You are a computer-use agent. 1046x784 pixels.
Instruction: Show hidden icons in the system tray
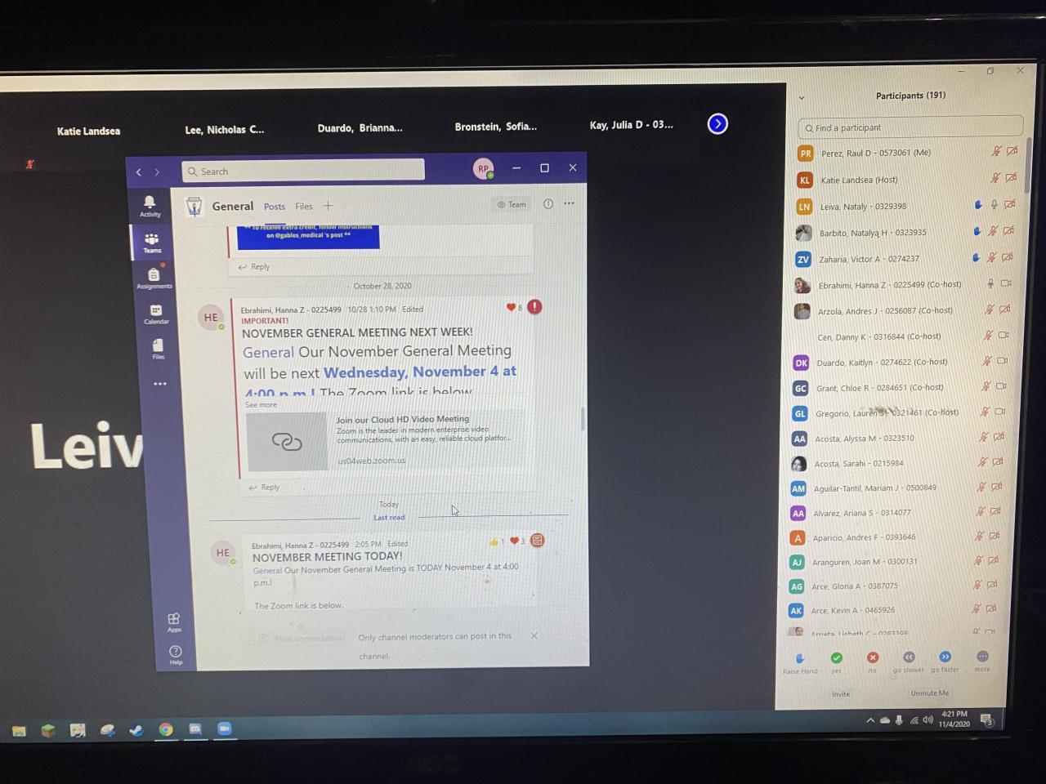coord(870,720)
